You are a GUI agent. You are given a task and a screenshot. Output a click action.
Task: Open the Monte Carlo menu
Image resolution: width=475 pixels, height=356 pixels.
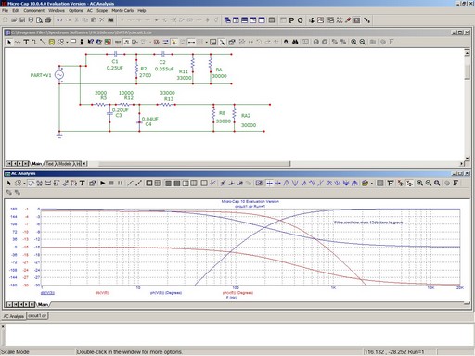coord(122,10)
